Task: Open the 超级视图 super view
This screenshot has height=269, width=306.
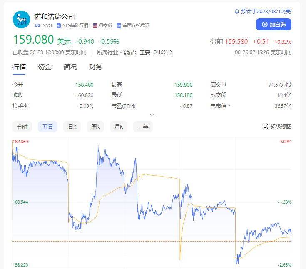Action: click(x=277, y=127)
